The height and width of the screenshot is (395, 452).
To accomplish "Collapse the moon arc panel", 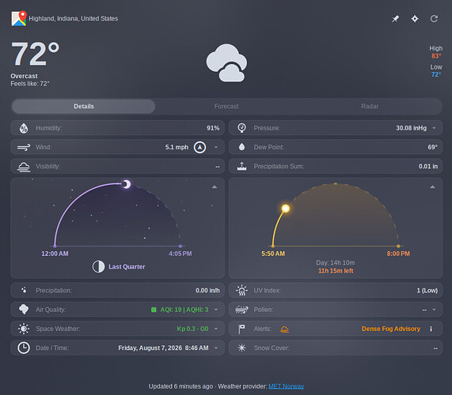I will [215, 187].
